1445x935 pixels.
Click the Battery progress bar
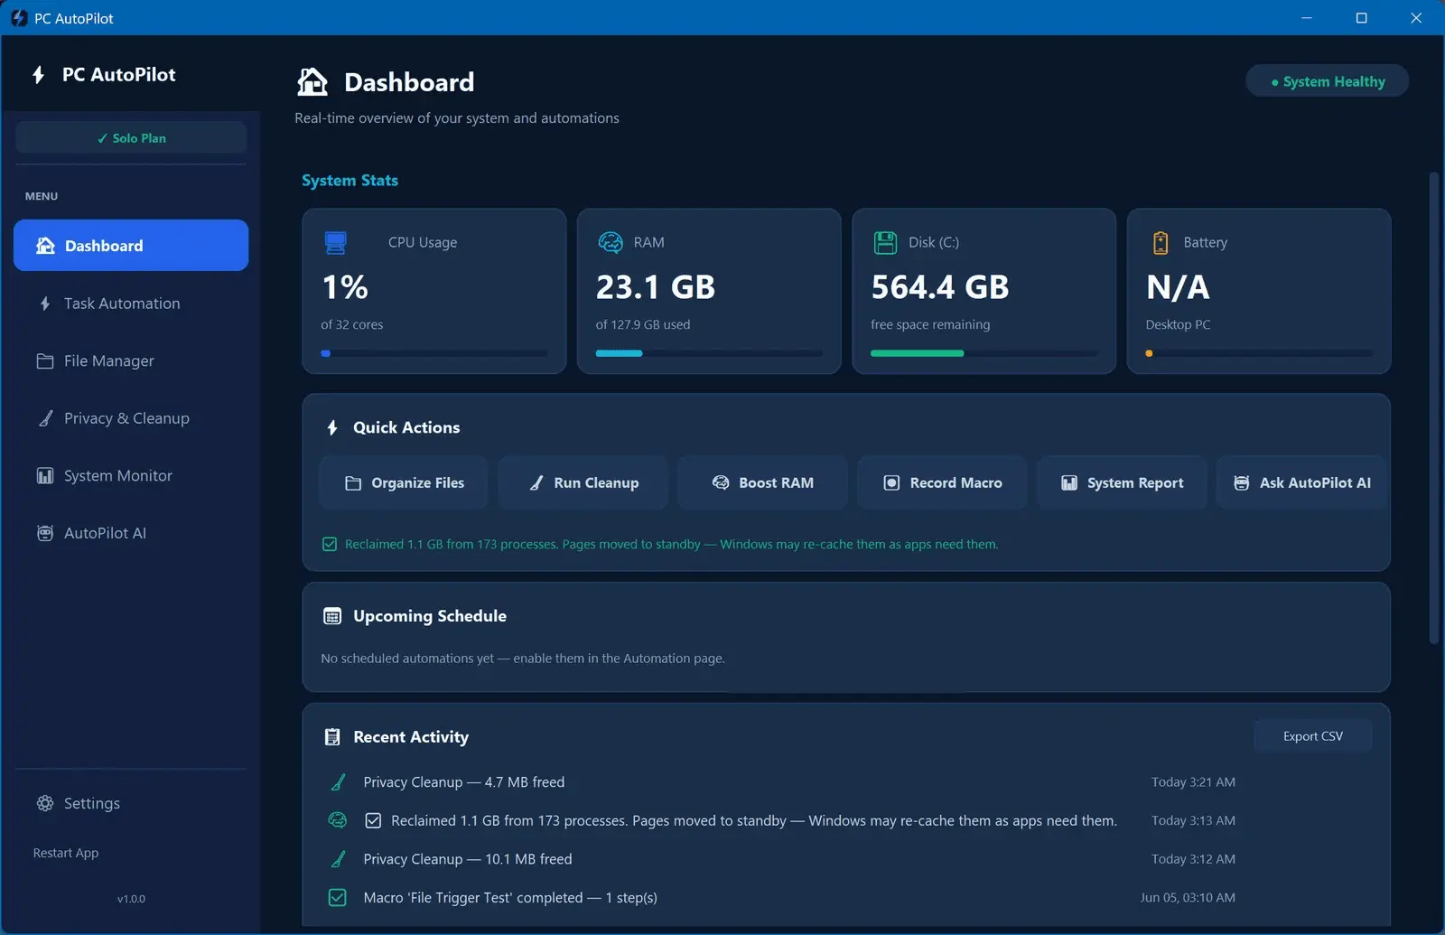[x=1259, y=353]
